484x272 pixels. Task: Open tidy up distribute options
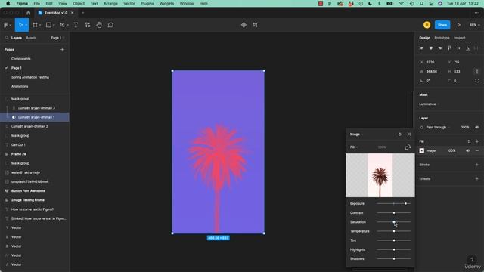477,48
